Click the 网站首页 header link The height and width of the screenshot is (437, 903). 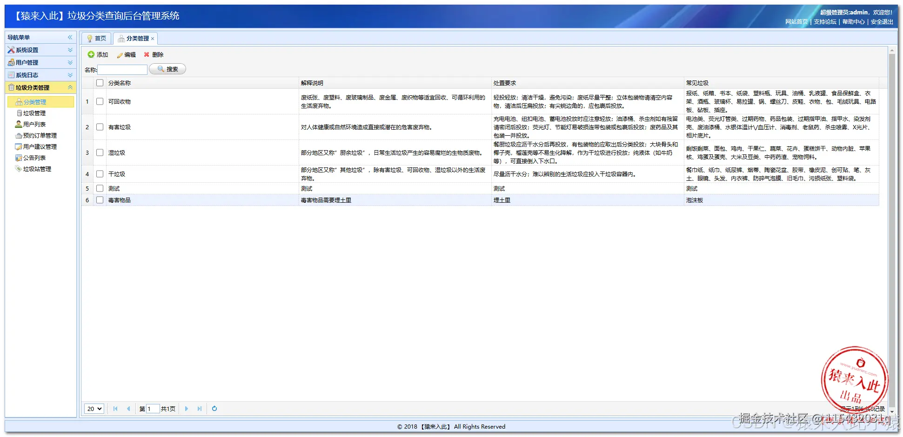pyautogui.click(x=796, y=22)
